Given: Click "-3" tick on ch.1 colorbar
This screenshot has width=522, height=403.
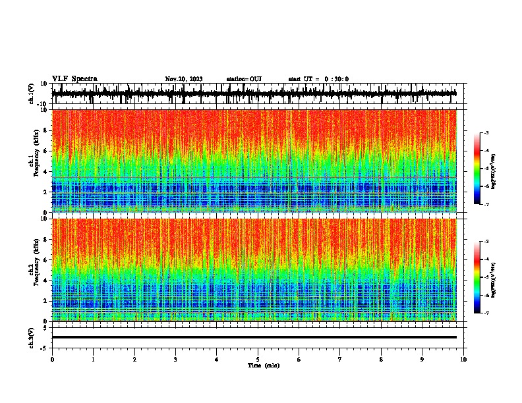Looking at the screenshot, I should pos(486,133).
